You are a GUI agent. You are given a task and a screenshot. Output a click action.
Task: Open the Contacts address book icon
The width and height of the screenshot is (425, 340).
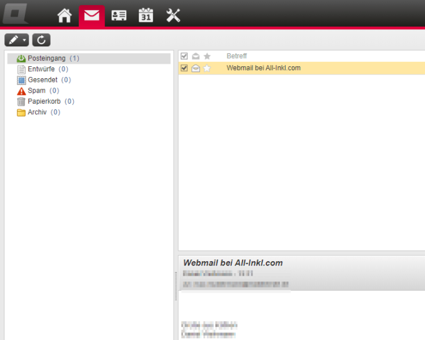tap(119, 16)
